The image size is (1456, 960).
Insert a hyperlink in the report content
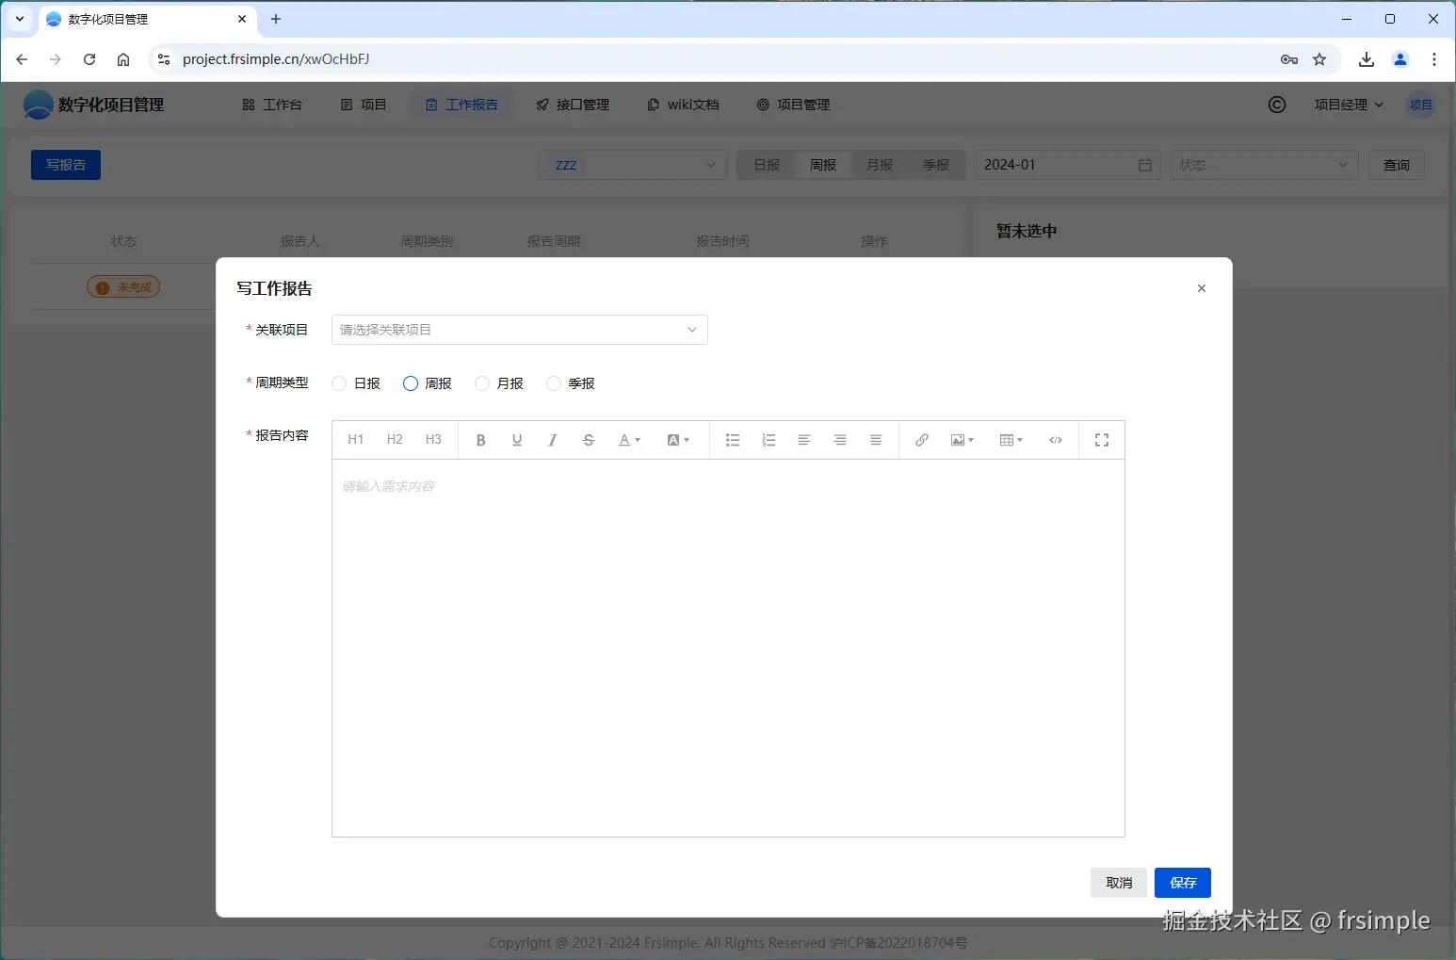[x=920, y=439]
